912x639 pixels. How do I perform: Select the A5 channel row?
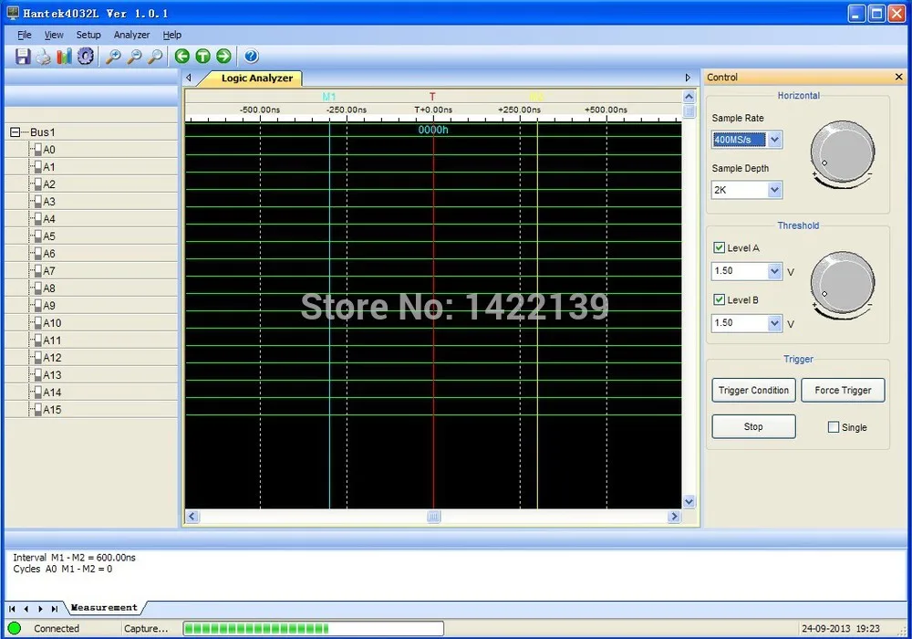tap(91, 236)
